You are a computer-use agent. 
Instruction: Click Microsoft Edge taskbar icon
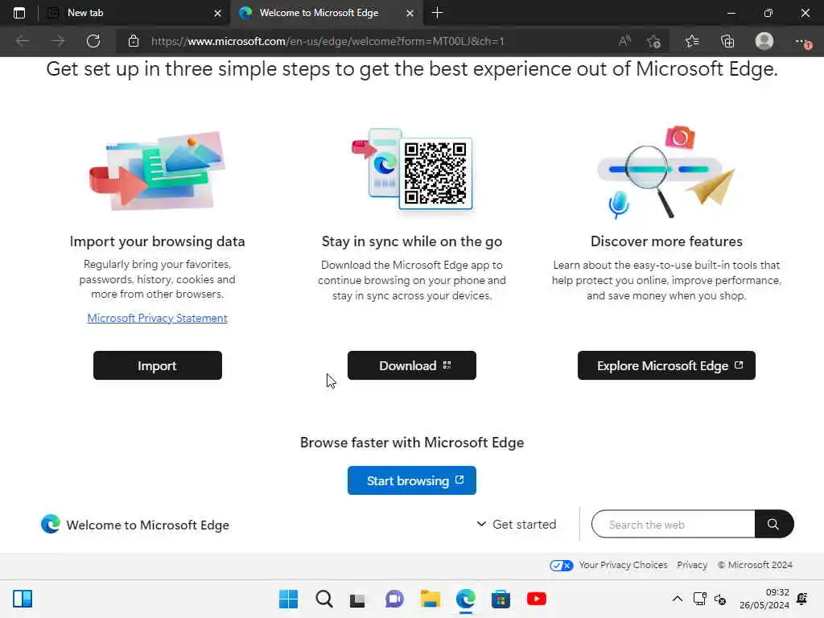click(466, 599)
